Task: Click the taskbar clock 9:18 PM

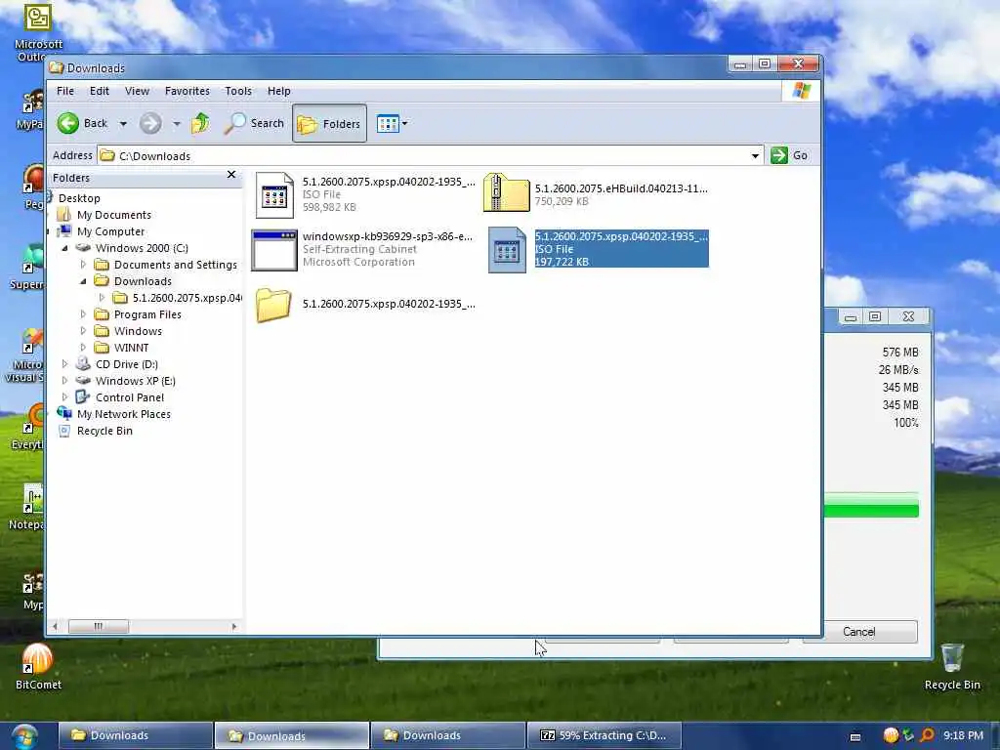Action: point(963,735)
